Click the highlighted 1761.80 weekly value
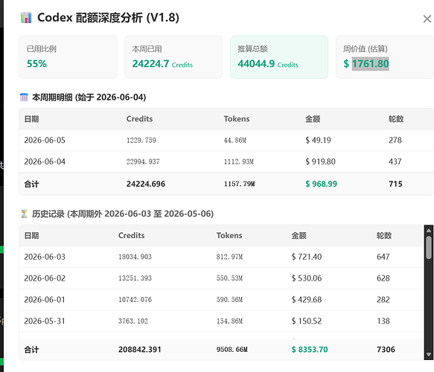The width and height of the screenshot is (434, 372). 370,64
